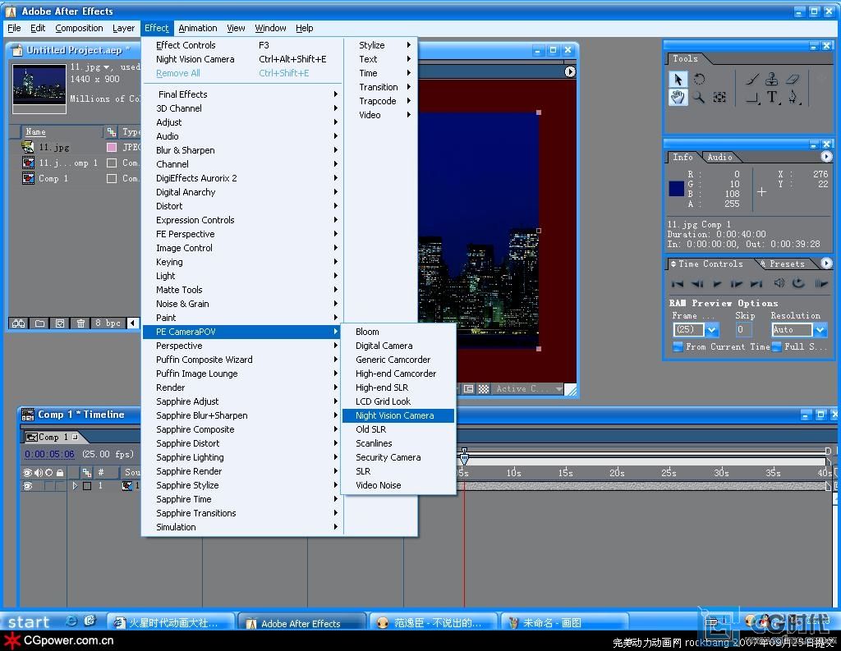The image size is (841, 651).
Task: Click the binoculars Find icon in Project
Action: 19,323
